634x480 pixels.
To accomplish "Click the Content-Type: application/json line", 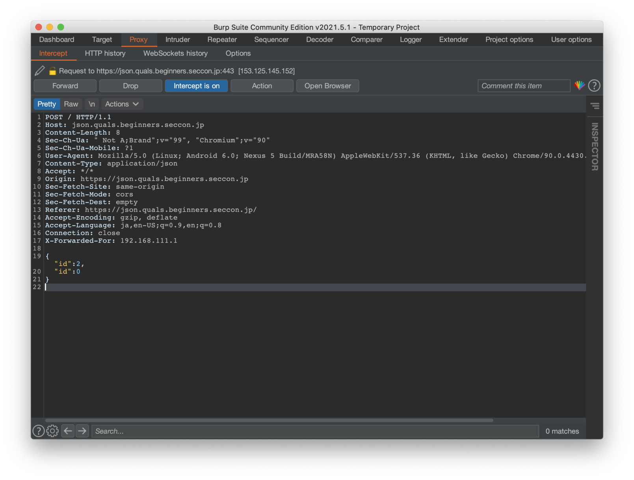I will [111, 164].
